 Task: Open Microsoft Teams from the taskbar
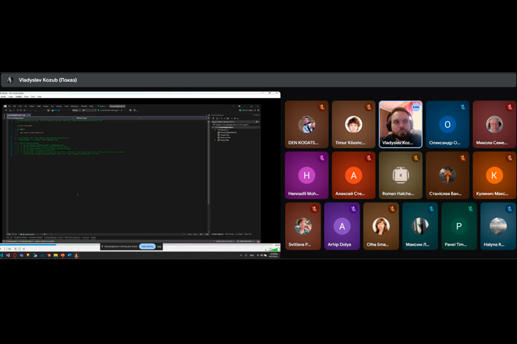click(x=21, y=255)
